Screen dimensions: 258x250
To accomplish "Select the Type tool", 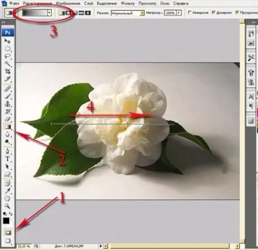I will (x=7, y=159).
